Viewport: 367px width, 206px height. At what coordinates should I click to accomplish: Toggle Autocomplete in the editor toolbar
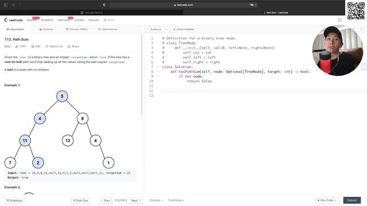point(183,29)
